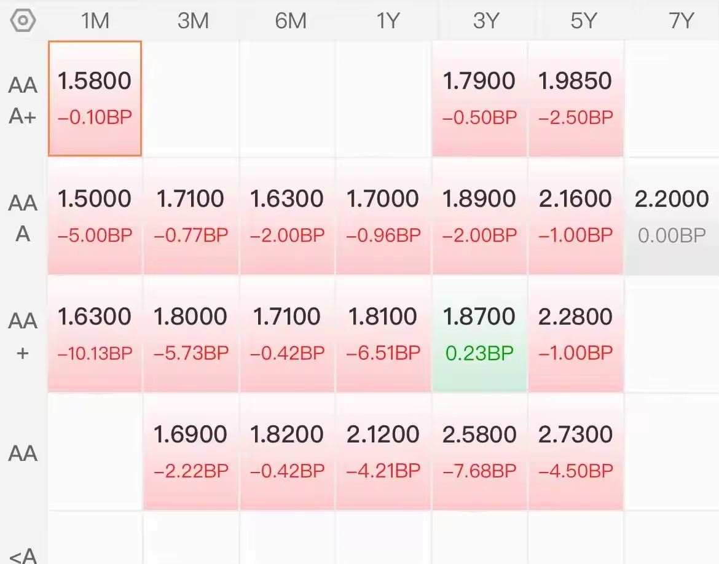
Task: Select the 1M tenor column header
Action: pos(95,21)
